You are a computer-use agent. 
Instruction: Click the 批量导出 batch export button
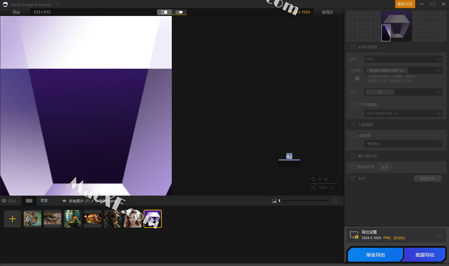[425, 255]
